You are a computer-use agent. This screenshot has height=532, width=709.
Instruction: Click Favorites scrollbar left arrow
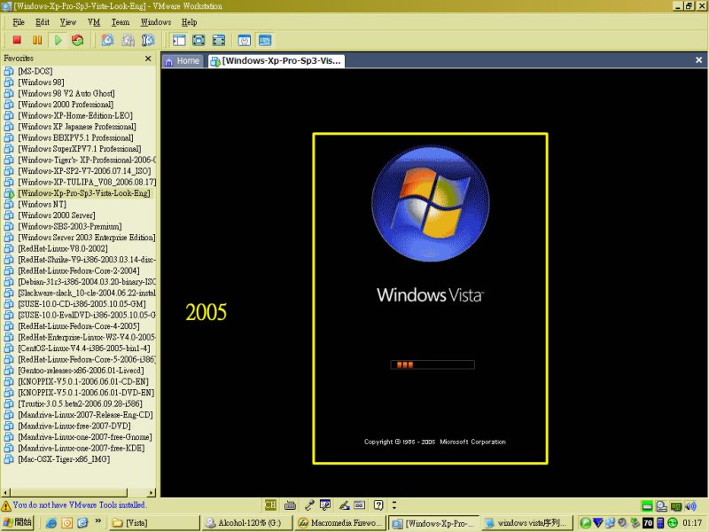pos(5,493)
